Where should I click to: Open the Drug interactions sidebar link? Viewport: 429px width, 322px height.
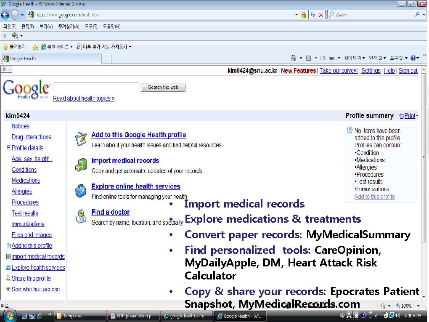[x=31, y=137]
